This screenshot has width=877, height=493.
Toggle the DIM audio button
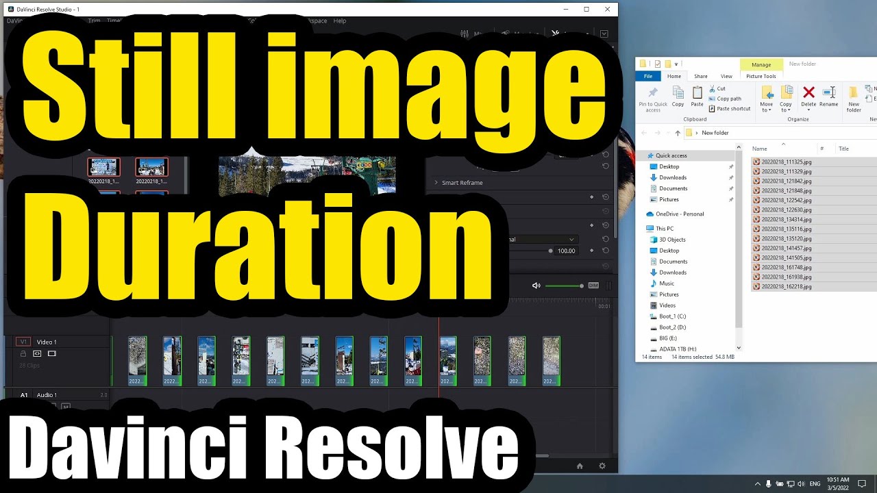[593, 286]
